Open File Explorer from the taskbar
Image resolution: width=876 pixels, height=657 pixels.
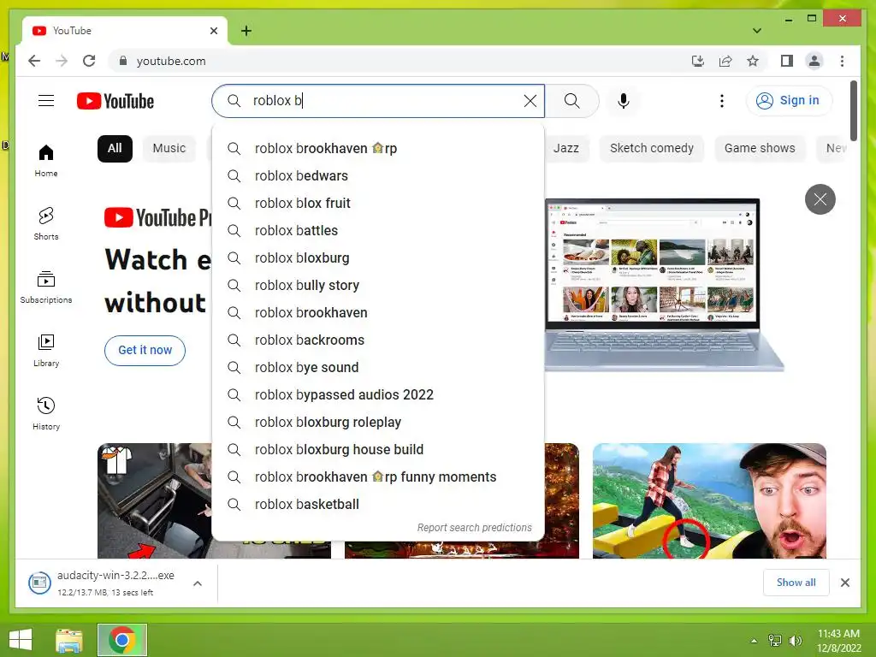pos(69,640)
